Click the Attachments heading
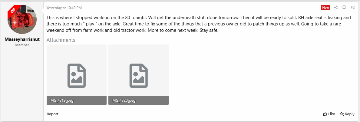 [x=61, y=40]
